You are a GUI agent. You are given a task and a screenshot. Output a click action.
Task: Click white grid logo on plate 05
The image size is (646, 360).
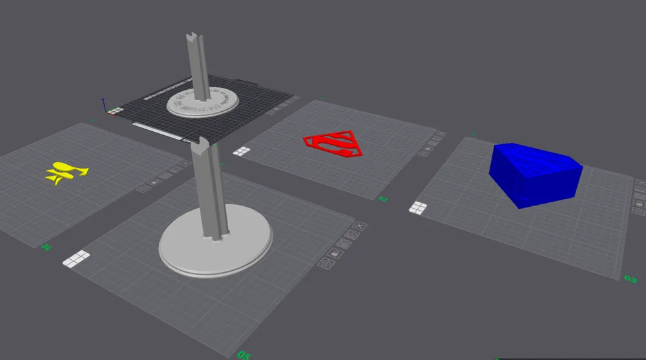click(76, 259)
